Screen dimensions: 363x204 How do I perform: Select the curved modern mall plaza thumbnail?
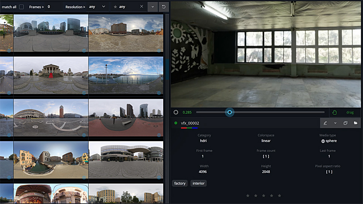coord(126,160)
